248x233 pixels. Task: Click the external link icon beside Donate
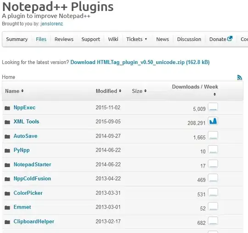[x=230, y=39]
